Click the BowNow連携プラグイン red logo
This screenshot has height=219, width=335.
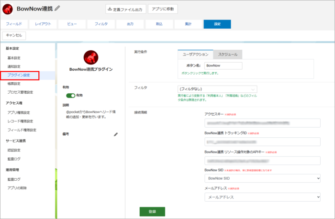91,57
